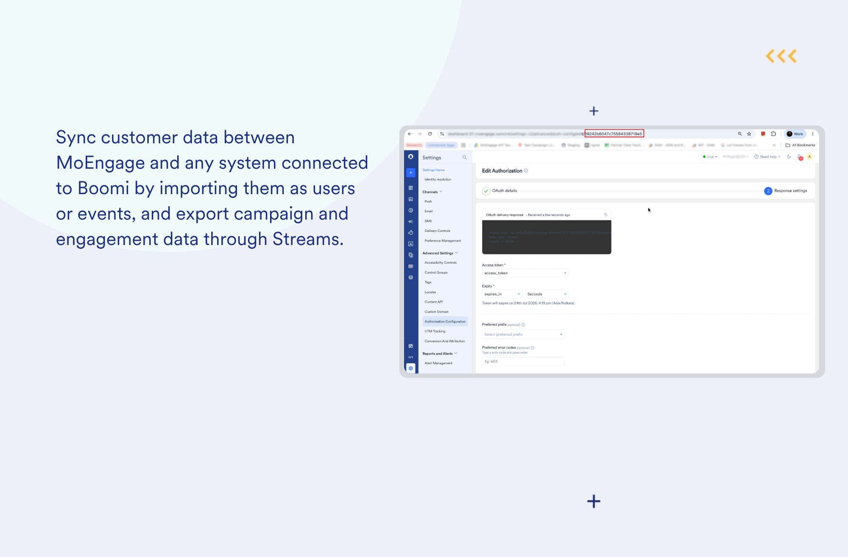Open the stopwatch sidebar icon
The image size is (848, 557).
410,233
